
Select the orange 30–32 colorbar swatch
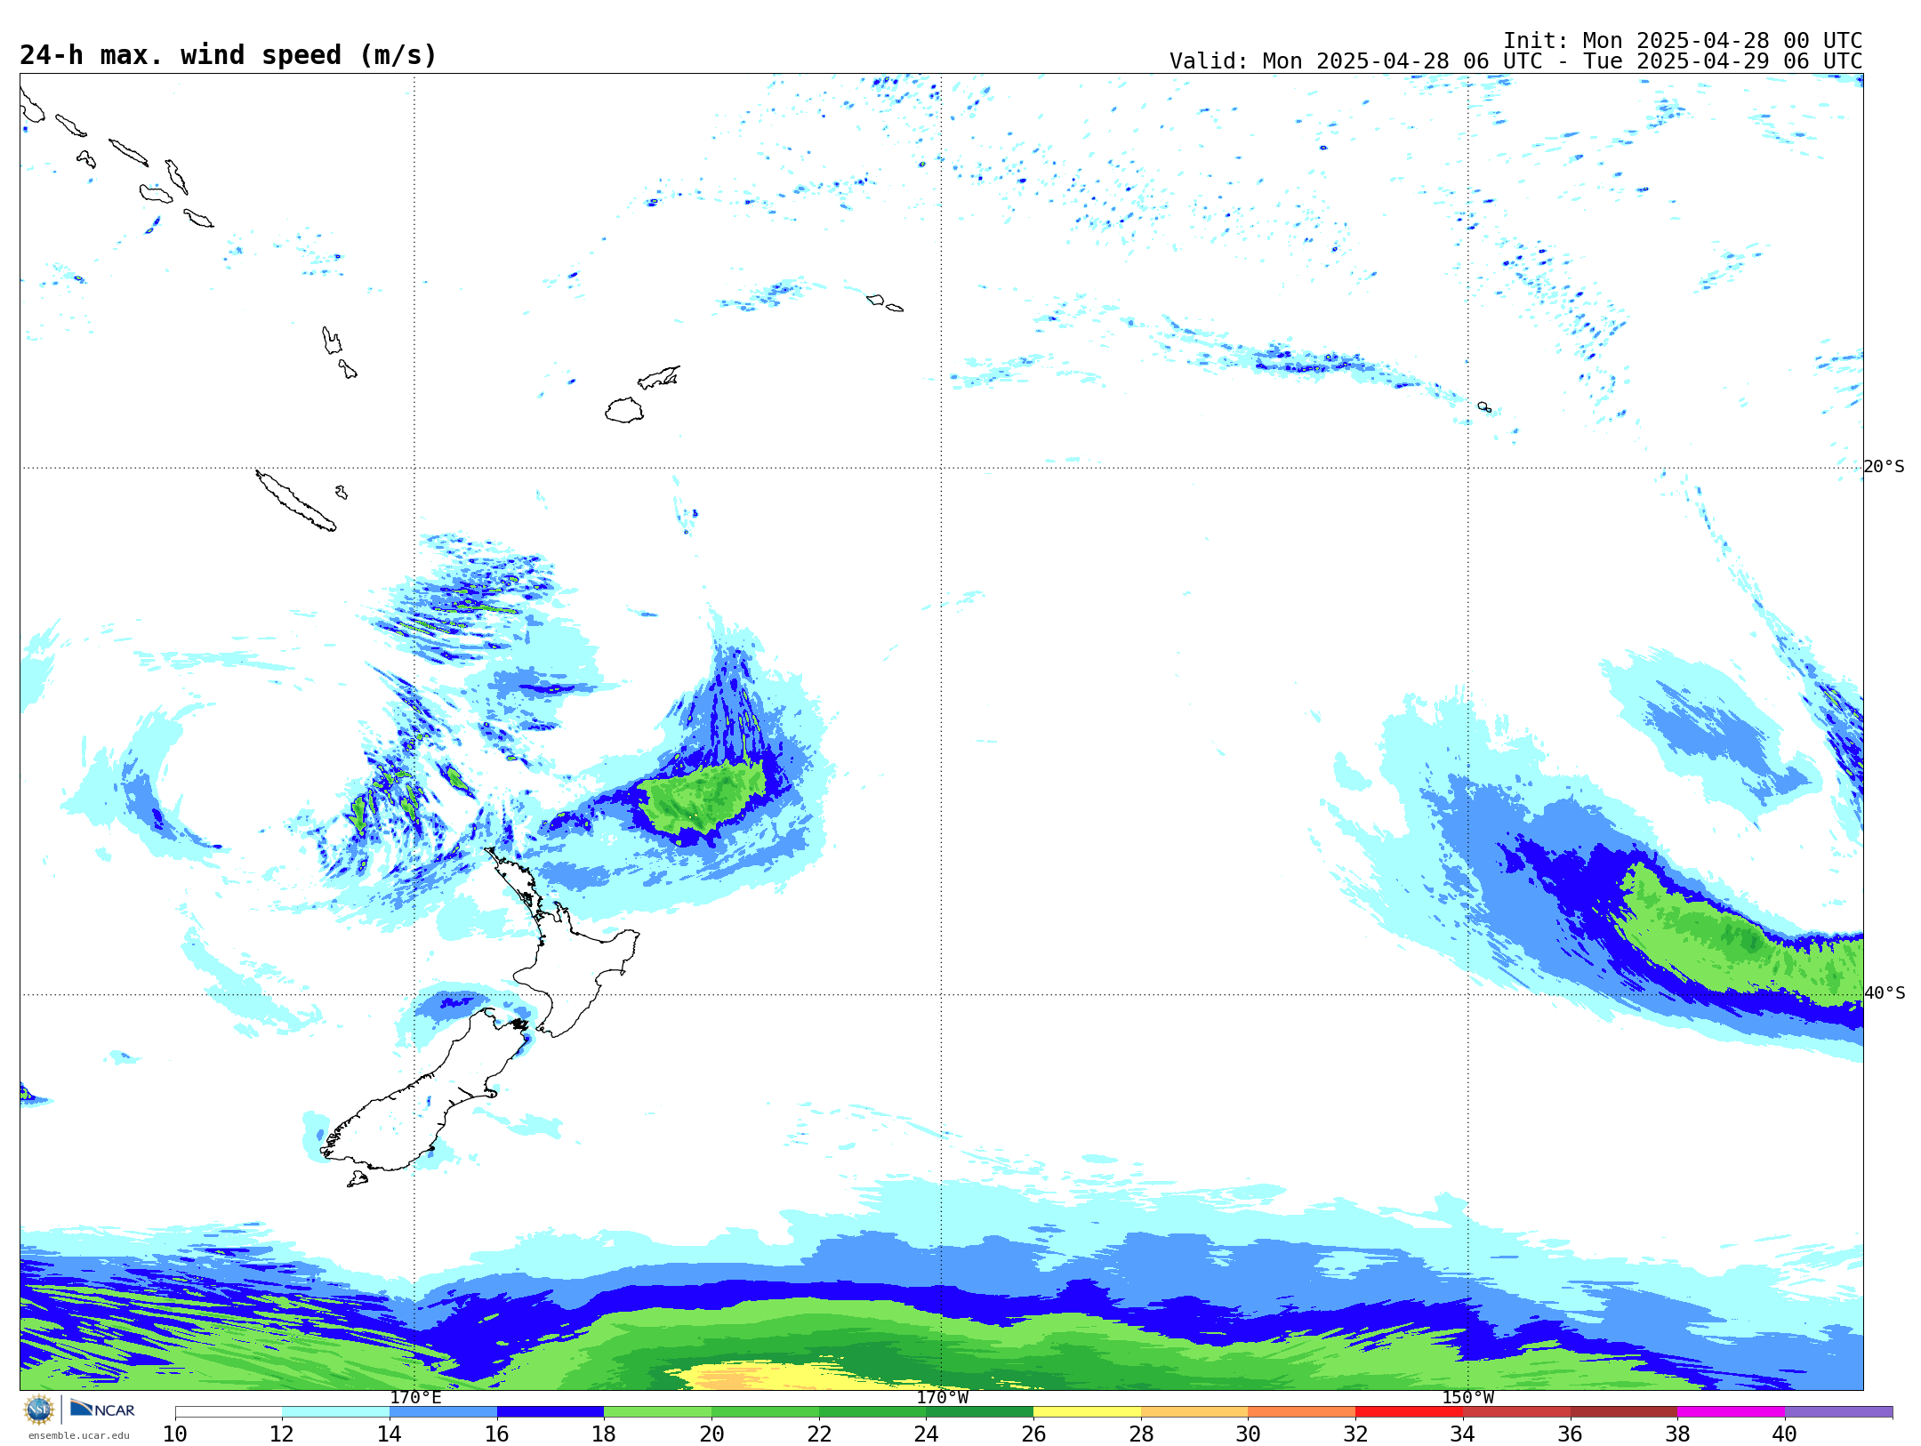(x=1301, y=1412)
